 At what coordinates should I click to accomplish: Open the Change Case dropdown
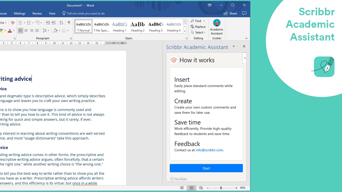[x=4, y=23]
